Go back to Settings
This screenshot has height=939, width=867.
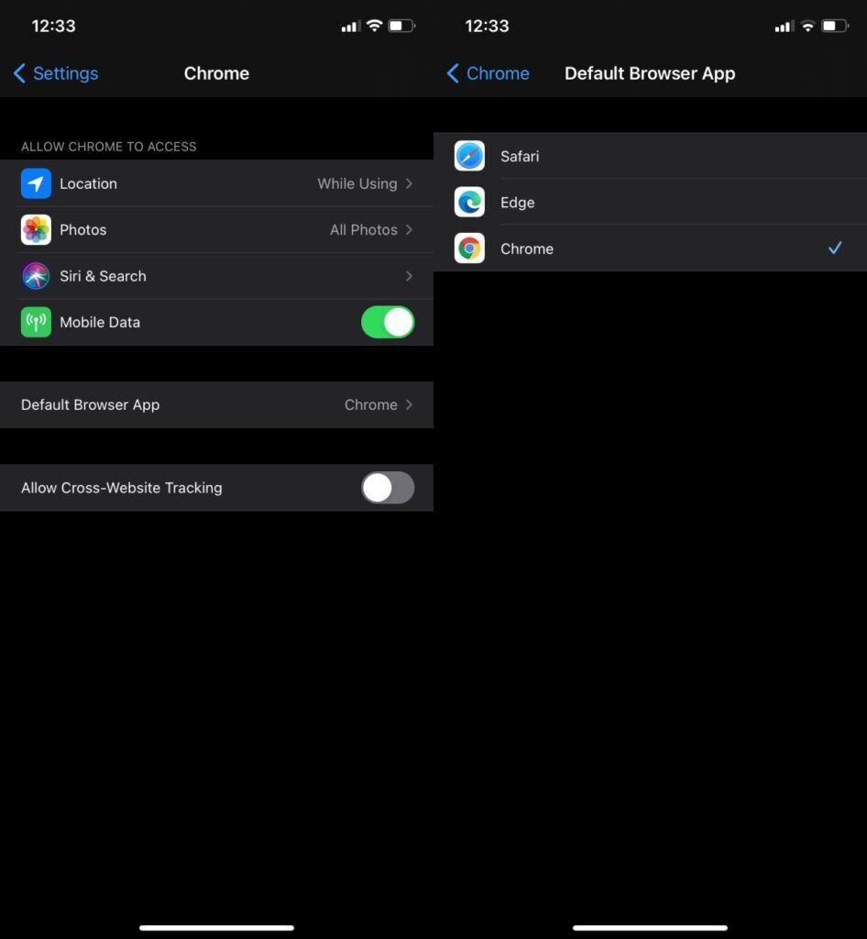(x=54, y=73)
